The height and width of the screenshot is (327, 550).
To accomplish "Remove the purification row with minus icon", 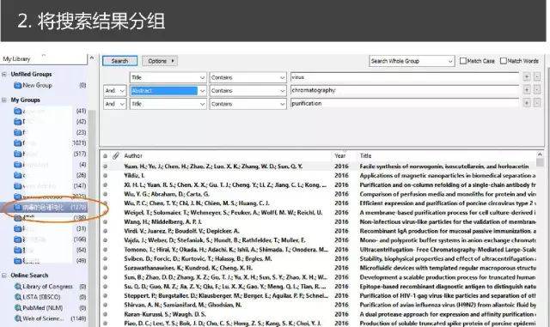I will (536, 103).
